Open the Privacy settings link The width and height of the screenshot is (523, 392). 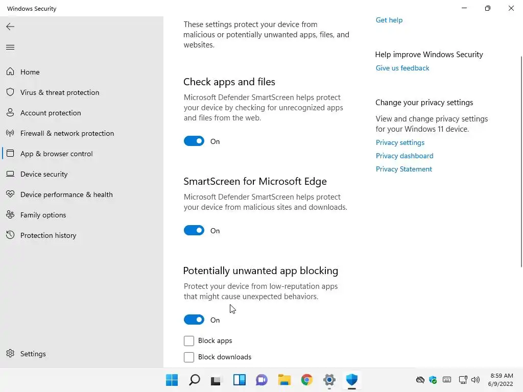400,142
